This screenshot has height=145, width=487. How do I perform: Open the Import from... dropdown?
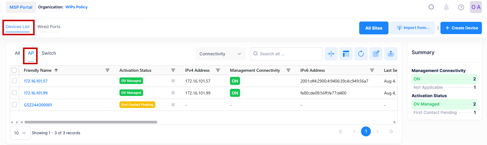tap(413, 28)
